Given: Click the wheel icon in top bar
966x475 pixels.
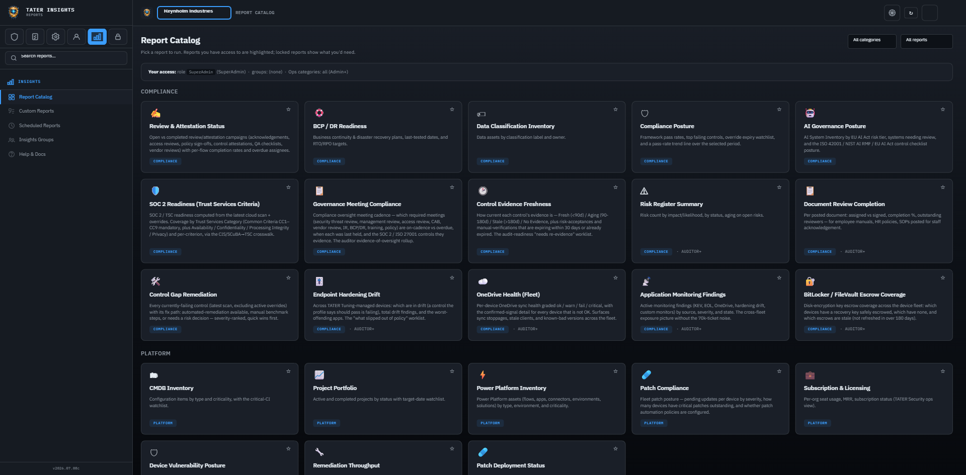Looking at the screenshot, I should coord(892,13).
